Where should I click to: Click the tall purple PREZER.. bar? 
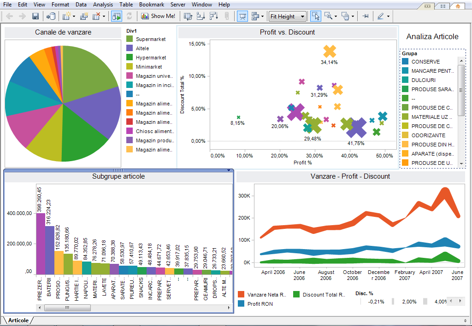point(41,244)
